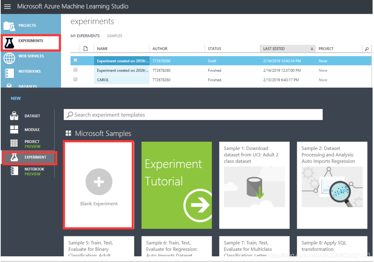374x262 pixels.
Task: Choose DATASET in the NEW panel
Action: [x=32, y=116]
